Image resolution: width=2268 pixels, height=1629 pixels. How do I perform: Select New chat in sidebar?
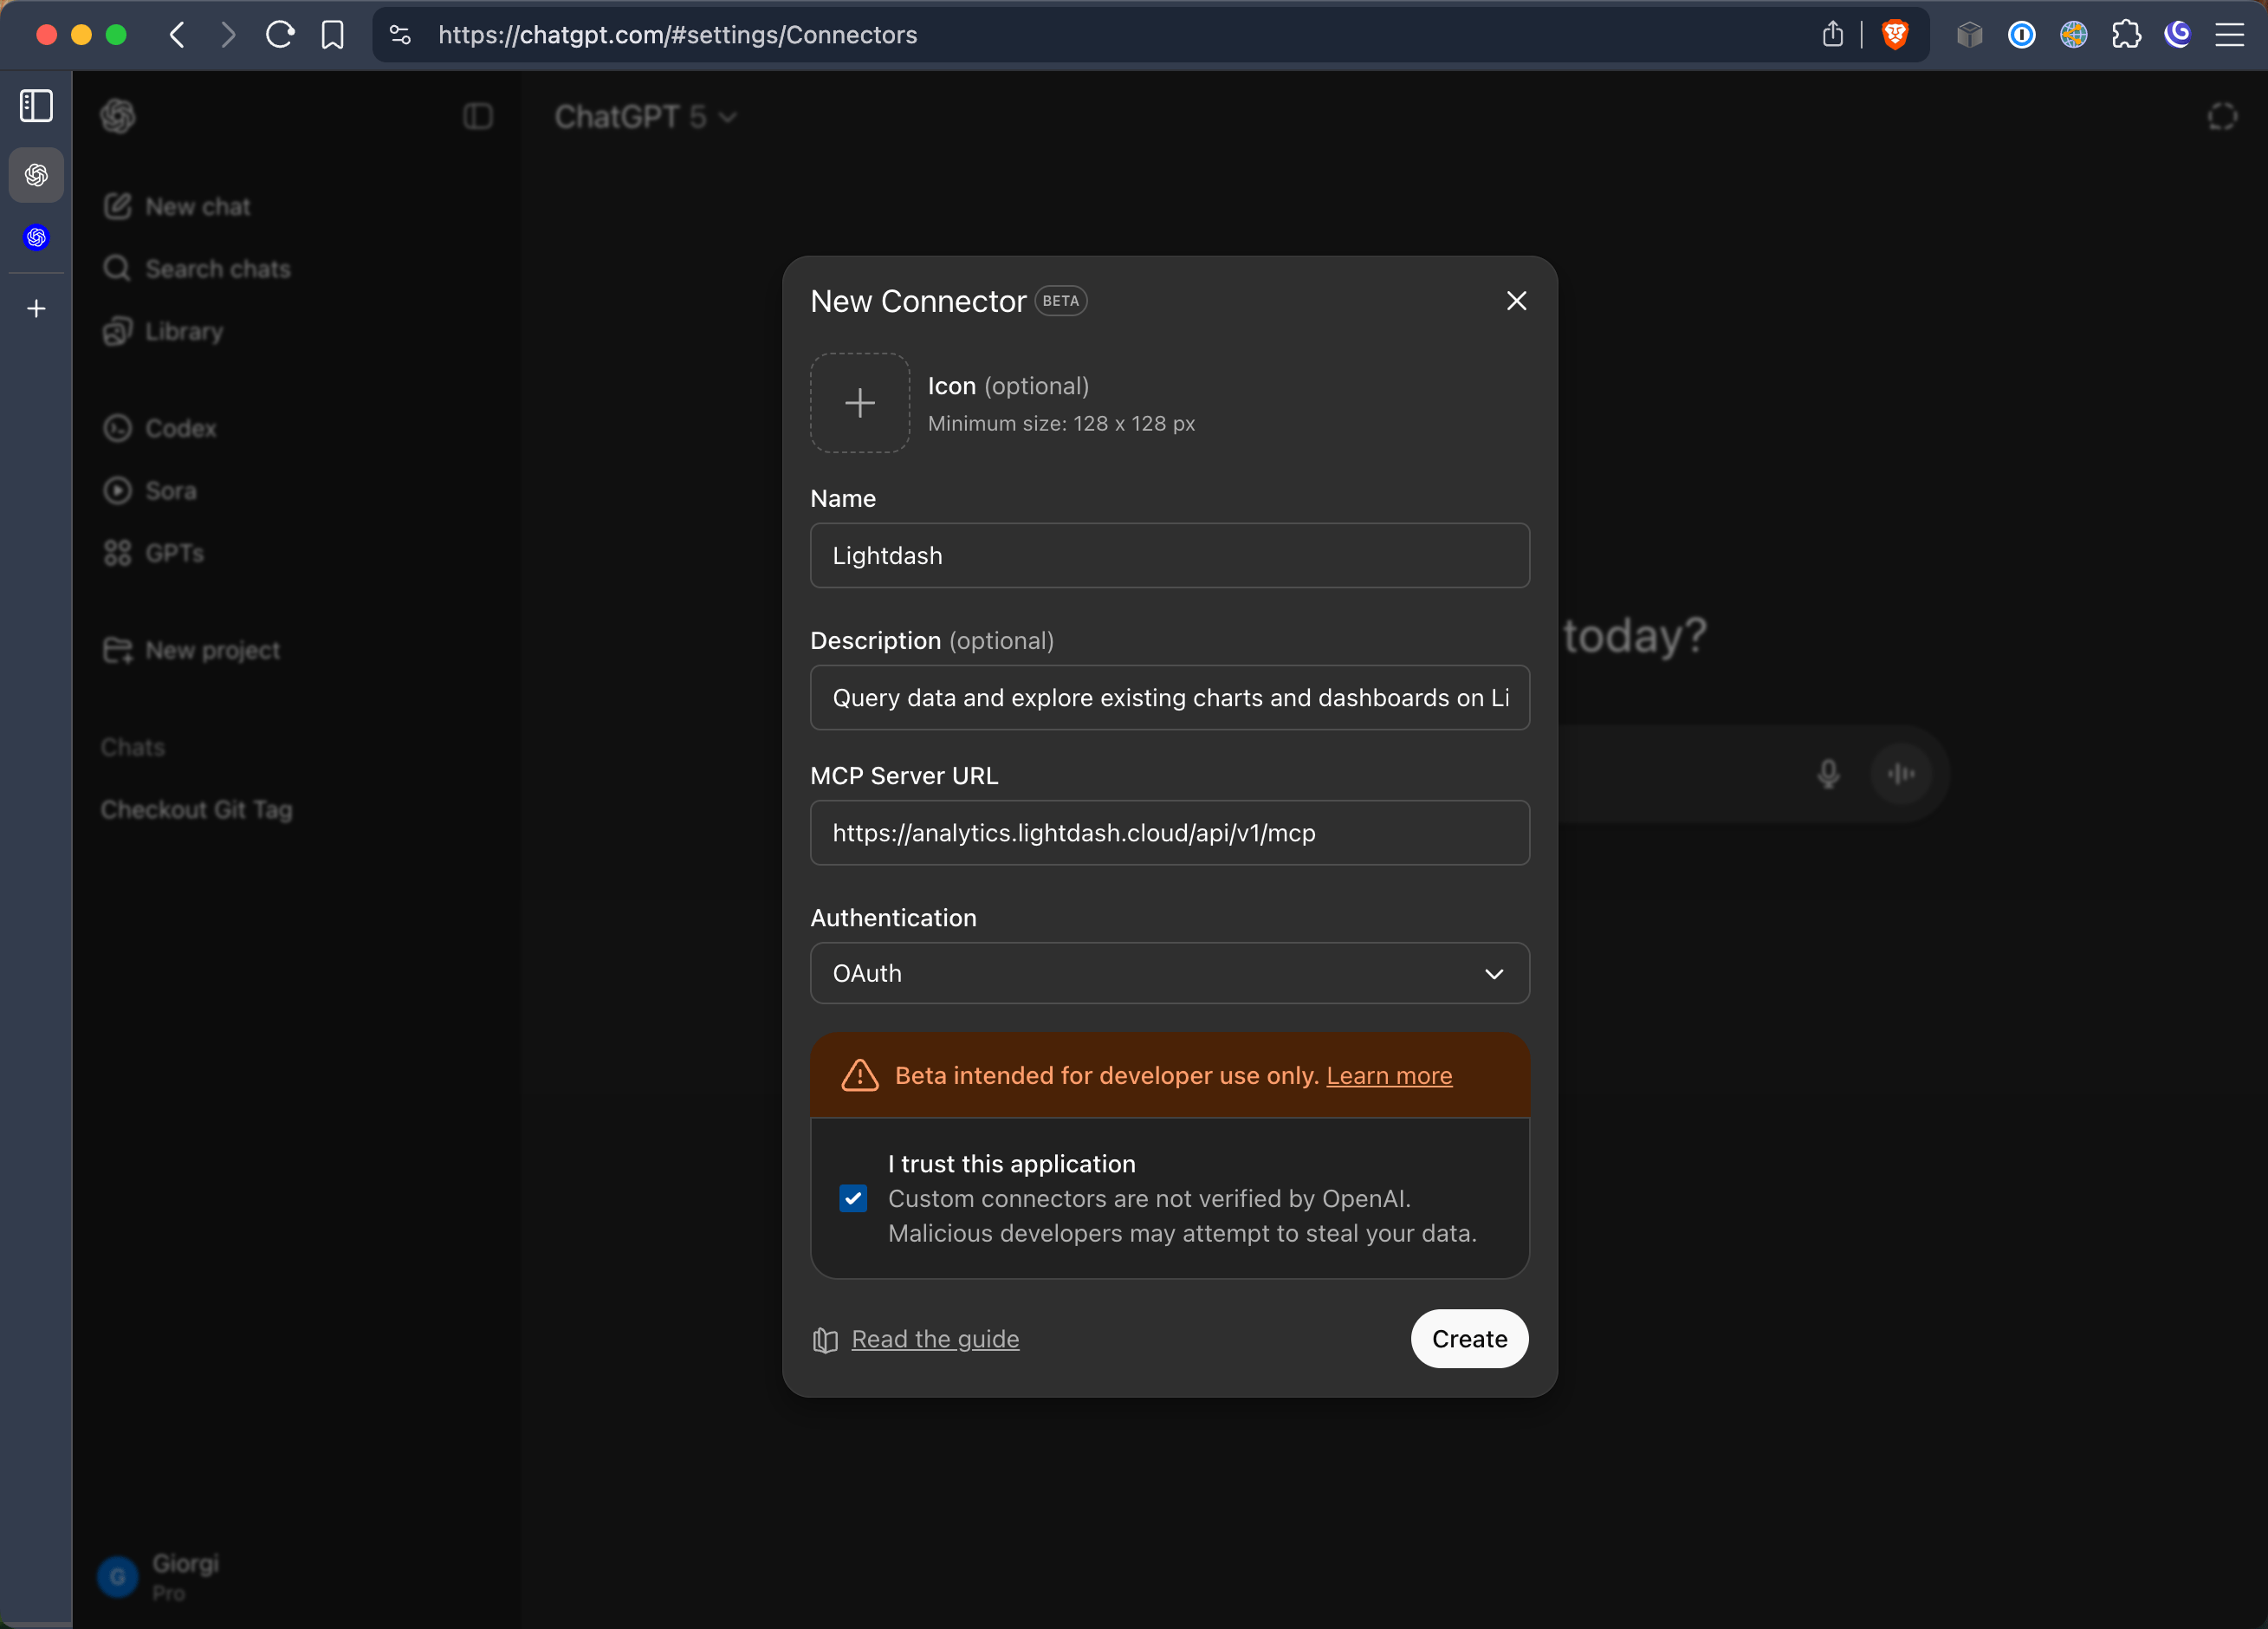[177, 206]
